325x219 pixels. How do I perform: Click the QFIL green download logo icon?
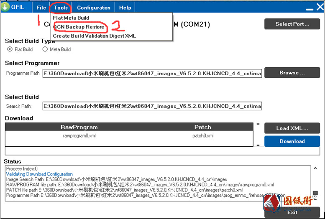click(x=5, y=7)
